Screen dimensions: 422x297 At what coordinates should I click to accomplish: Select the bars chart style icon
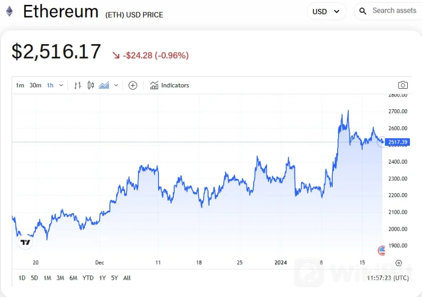(78, 85)
